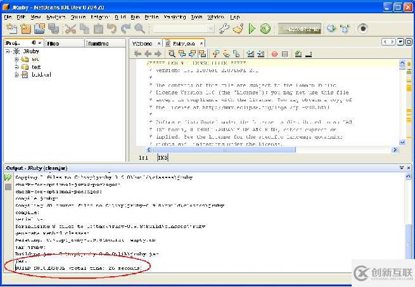
Task: Build main project with the wrench icon
Action: point(224,29)
